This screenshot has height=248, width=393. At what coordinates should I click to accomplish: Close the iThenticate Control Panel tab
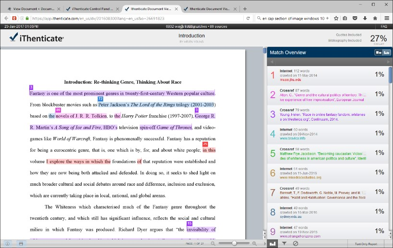118,9
